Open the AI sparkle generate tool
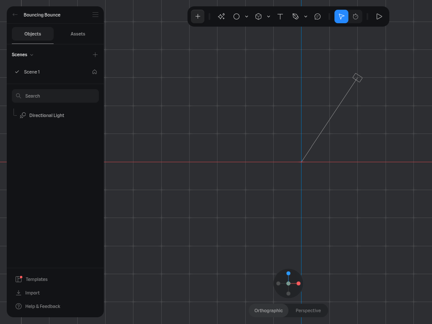Screen dimensions: 432x324 (221, 16)
